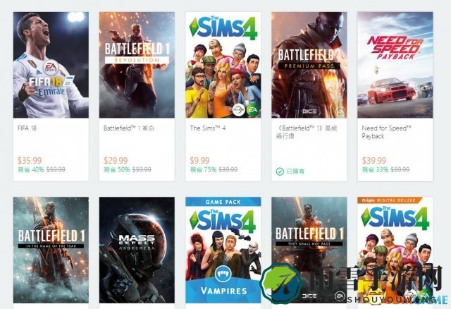Click the $29.99 Battlefield 1 price
Viewport: 451px width, 309px height.
coord(116,160)
